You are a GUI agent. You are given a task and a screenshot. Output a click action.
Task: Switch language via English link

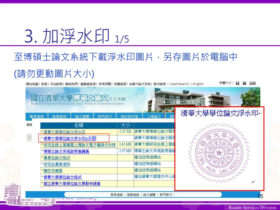coord(198,84)
